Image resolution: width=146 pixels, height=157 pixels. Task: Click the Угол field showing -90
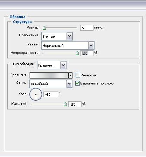pyautogui.click(x=51, y=94)
